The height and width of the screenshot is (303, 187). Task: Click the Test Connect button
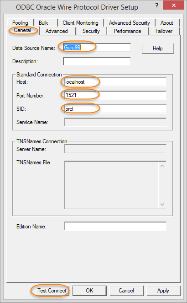point(51,291)
